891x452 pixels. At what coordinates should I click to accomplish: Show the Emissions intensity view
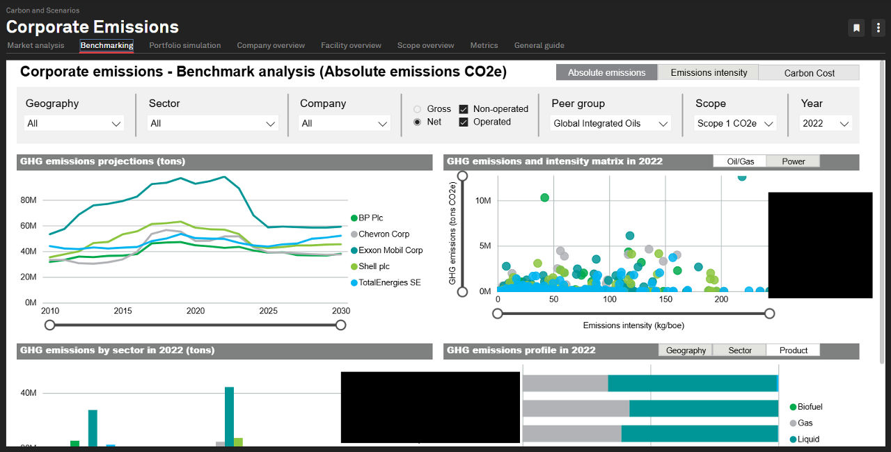coord(709,72)
